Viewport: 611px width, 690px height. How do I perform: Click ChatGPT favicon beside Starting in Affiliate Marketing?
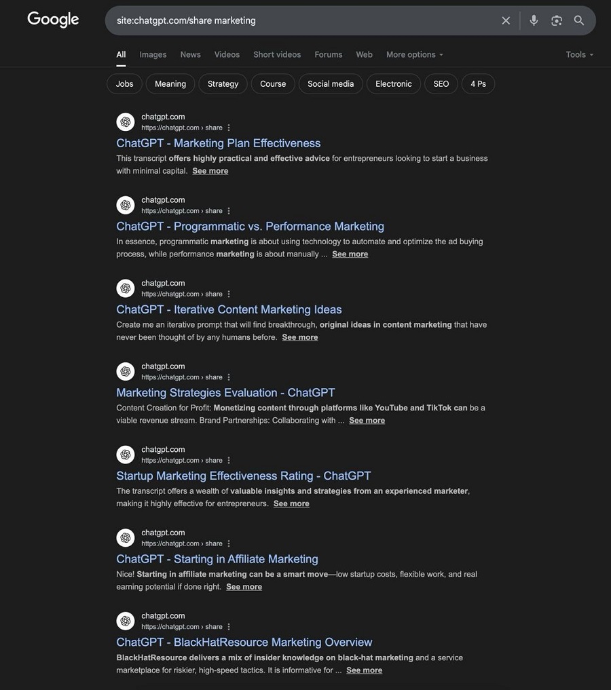click(x=126, y=538)
